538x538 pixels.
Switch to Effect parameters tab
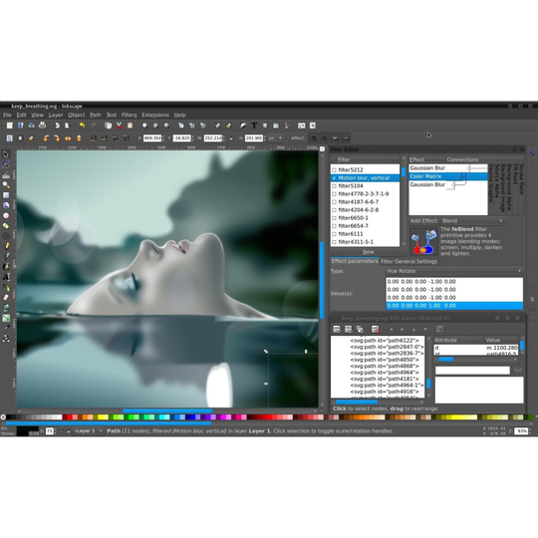(355, 261)
